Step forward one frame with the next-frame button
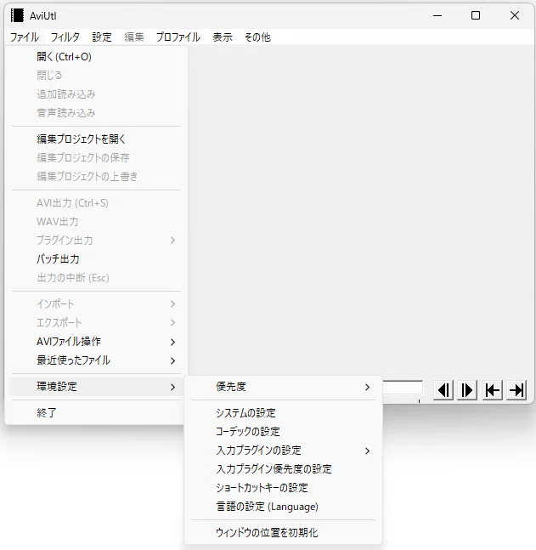The image size is (536, 550). click(467, 390)
